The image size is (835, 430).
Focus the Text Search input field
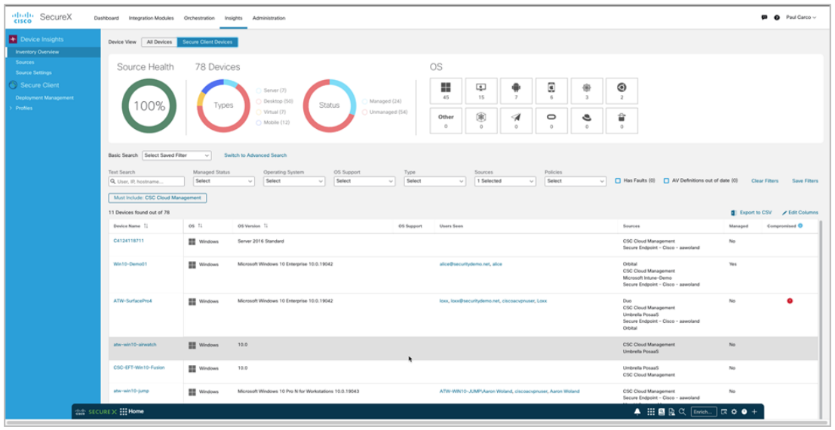click(146, 182)
